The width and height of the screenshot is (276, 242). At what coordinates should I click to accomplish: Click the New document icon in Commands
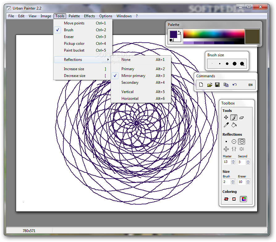coord(201,85)
